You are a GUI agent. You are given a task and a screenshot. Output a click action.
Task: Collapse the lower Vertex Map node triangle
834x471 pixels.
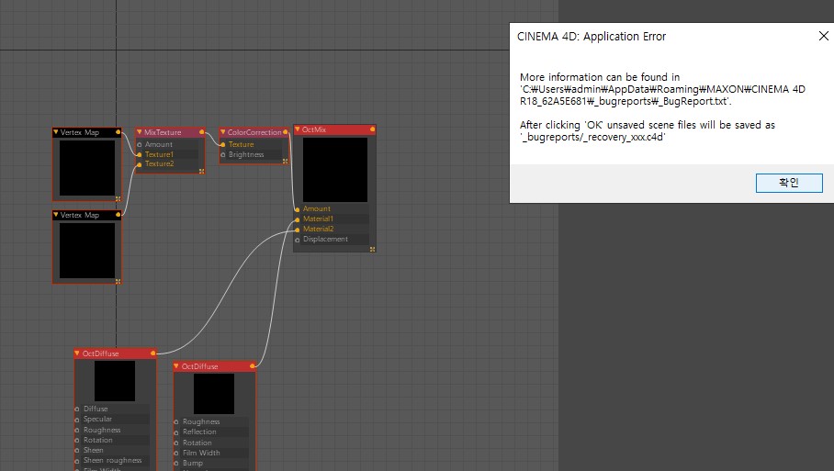pos(55,214)
